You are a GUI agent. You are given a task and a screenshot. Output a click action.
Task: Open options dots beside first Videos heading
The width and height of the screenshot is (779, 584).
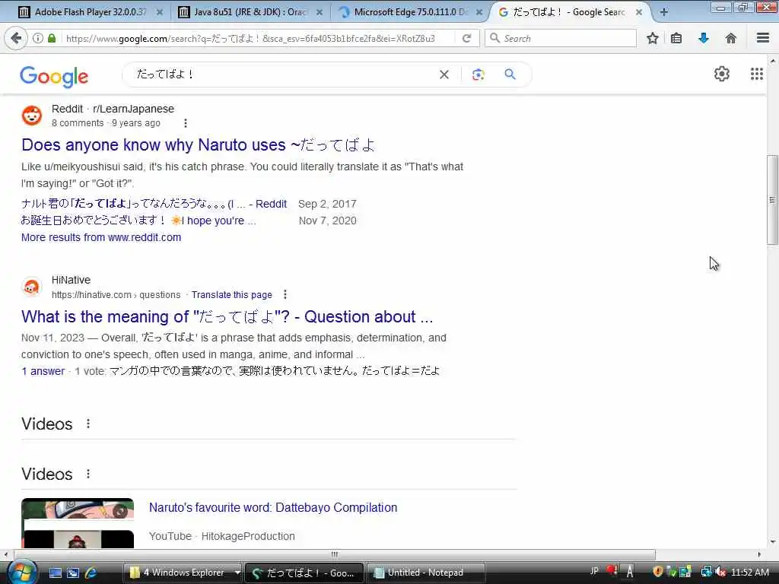pyautogui.click(x=88, y=424)
